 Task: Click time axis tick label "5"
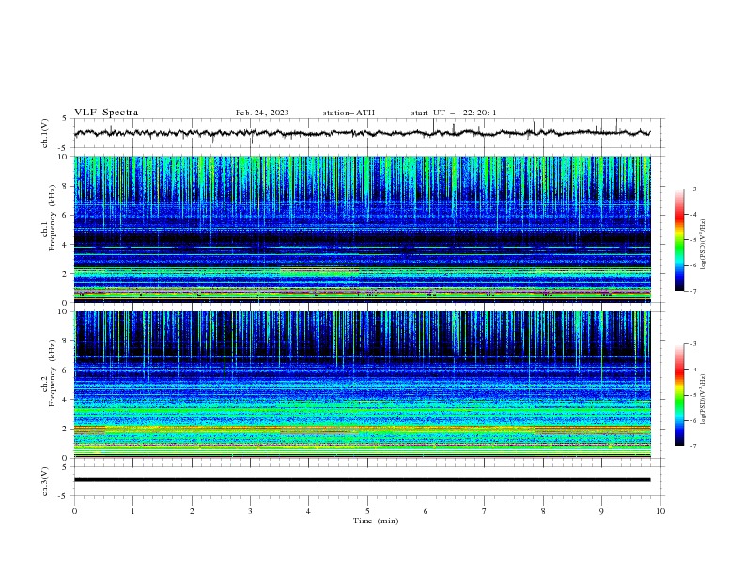(x=367, y=511)
